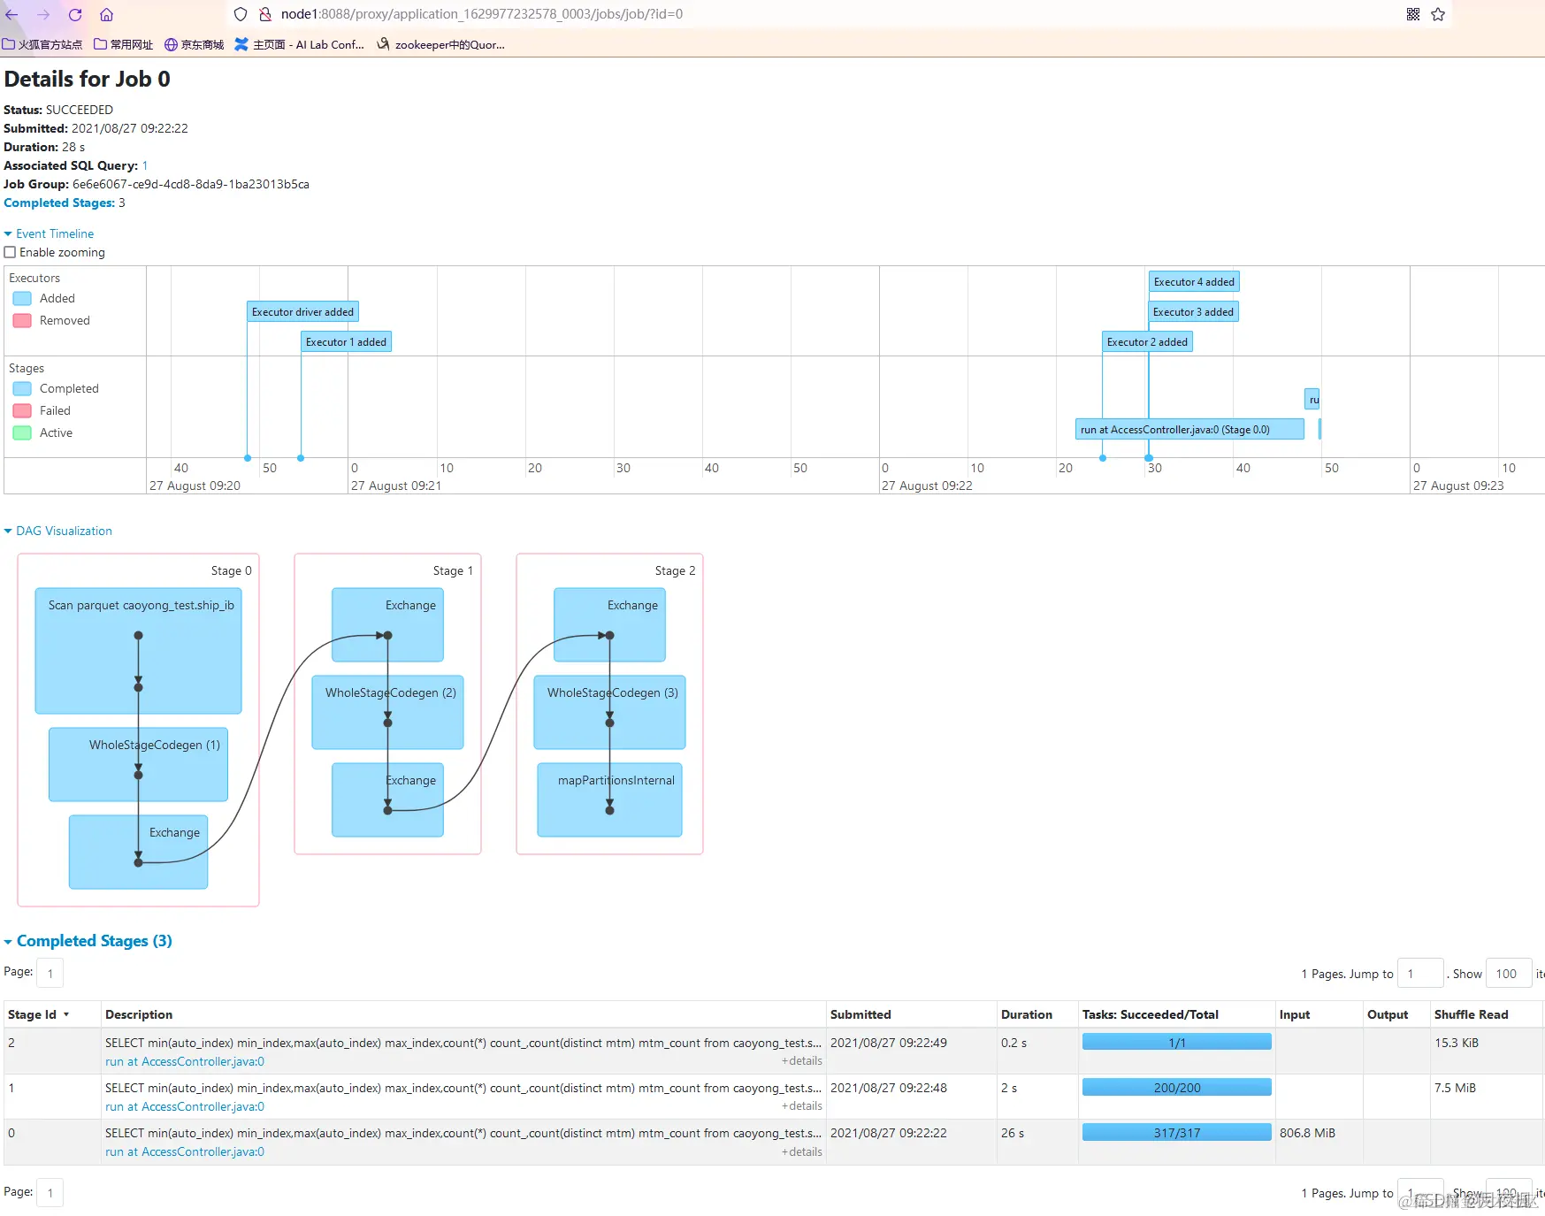Sort by the Description column header
The width and height of the screenshot is (1545, 1216).
(x=139, y=1014)
